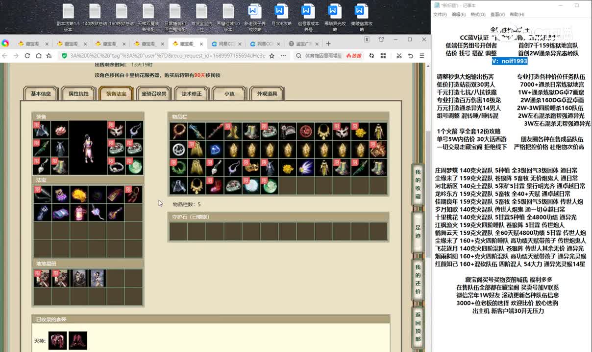Switch to the 小孩 tab
Viewport: 592px width, 352px height.
click(229, 93)
